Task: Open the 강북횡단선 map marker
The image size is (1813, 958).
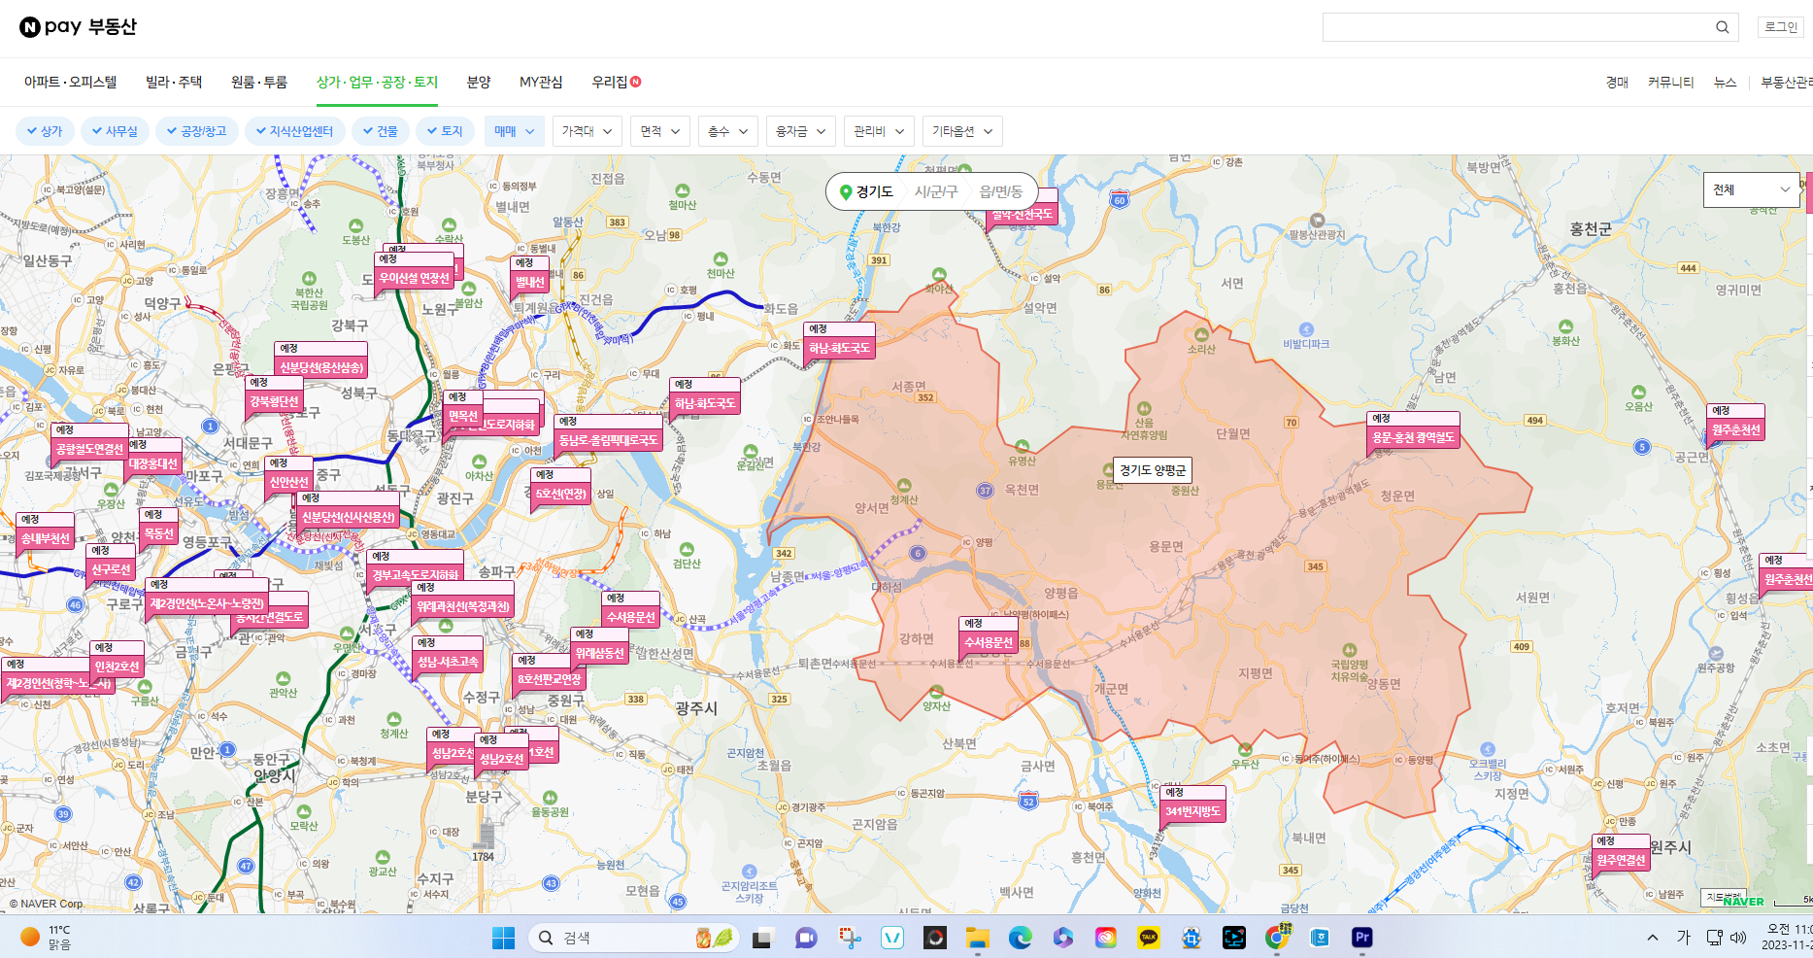Action: point(275,394)
